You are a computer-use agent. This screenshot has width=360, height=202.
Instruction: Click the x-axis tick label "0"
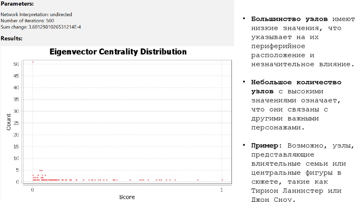point(33,190)
